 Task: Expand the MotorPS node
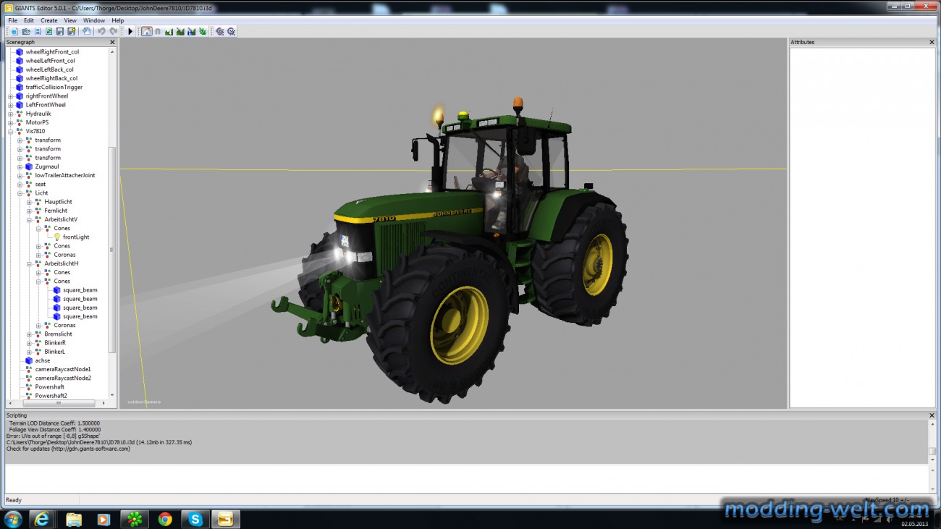coord(11,122)
